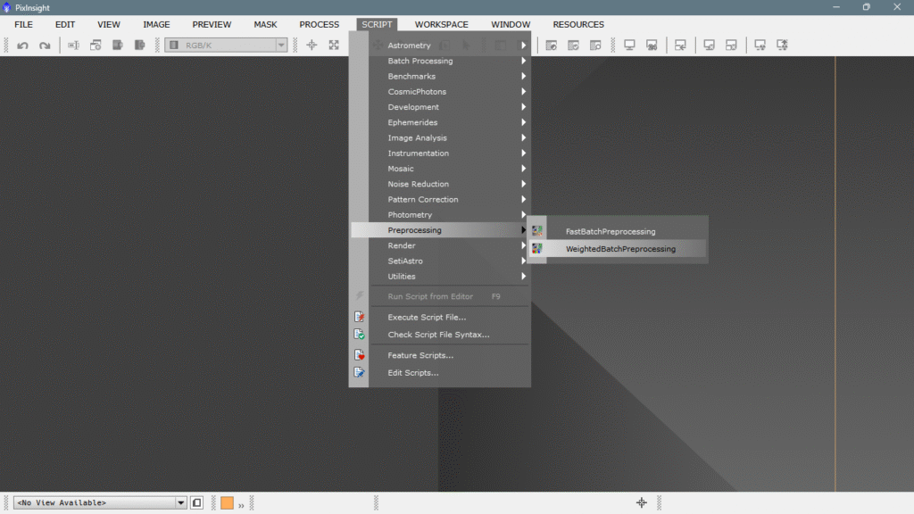Click the four-arrows expand icon in the toolbar

pos(334,45)
